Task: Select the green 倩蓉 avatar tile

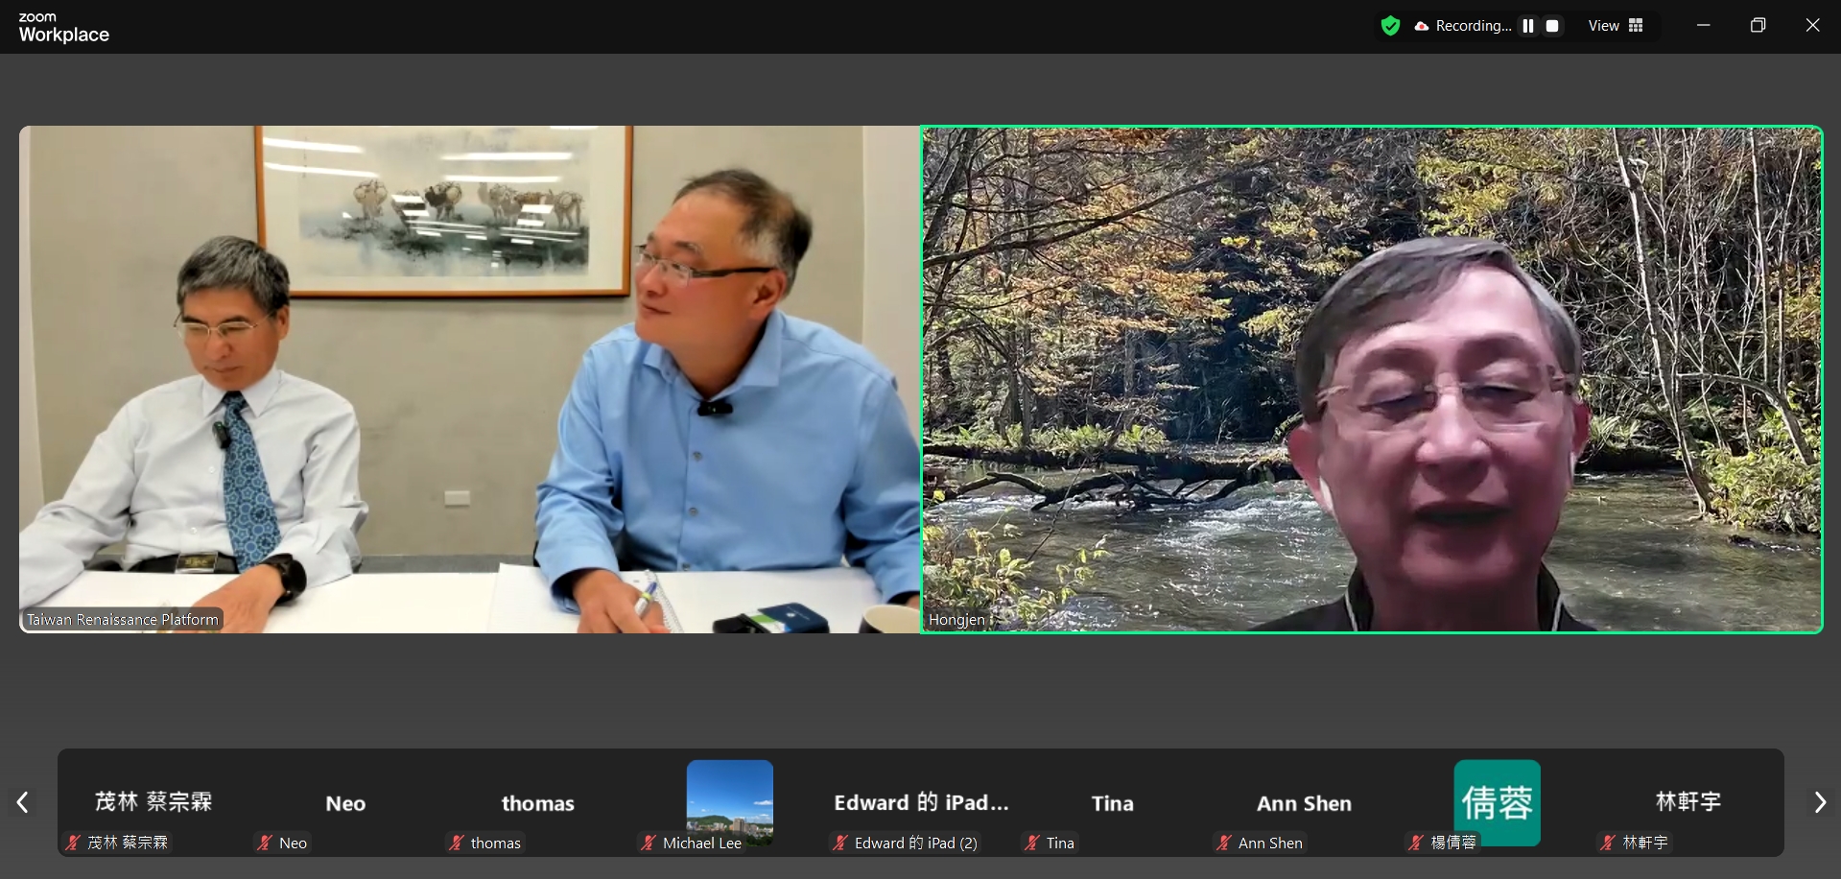Action: tap(1498, 802)
